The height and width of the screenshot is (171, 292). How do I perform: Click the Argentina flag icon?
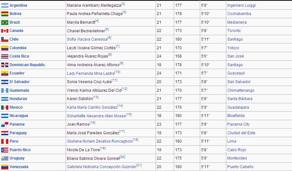[4, 5]
